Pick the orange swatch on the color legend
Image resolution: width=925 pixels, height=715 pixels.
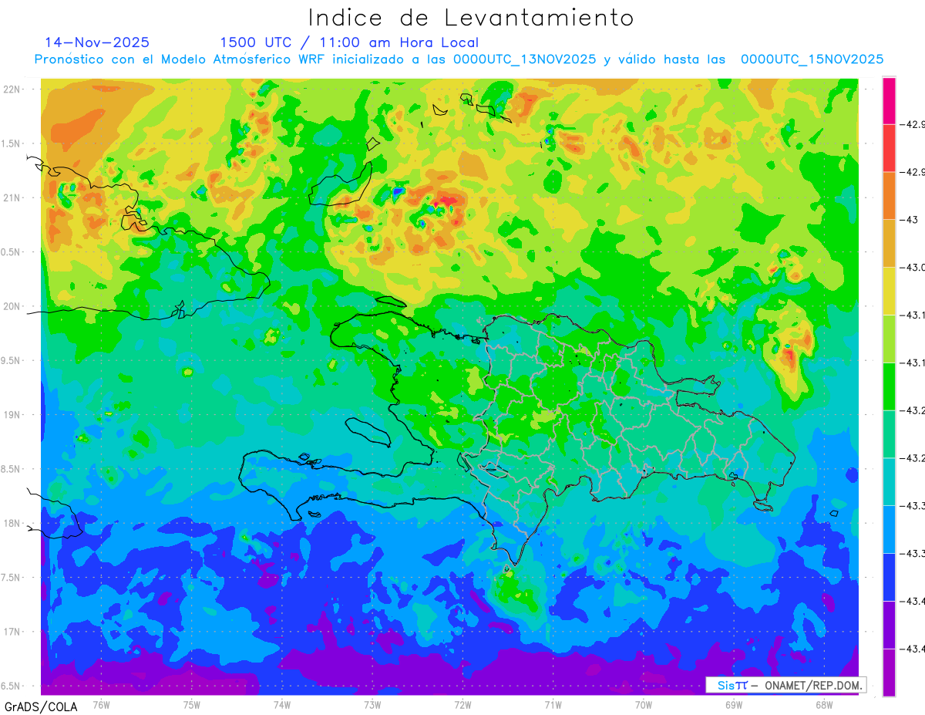tap(889, 196)
